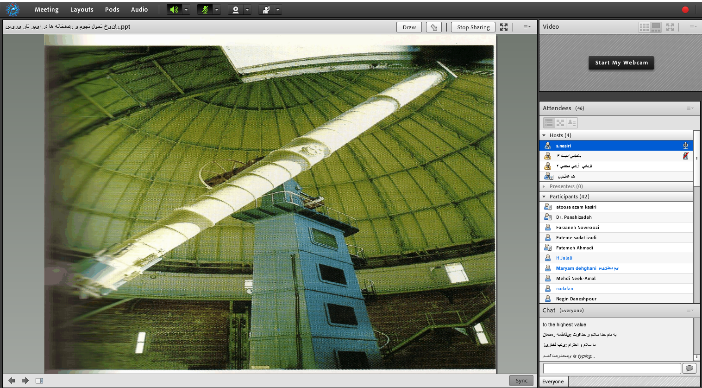Viewport: 702px width, 388px height.
Task: Expand the Presenters (0) group
Action: click(544, 186)
